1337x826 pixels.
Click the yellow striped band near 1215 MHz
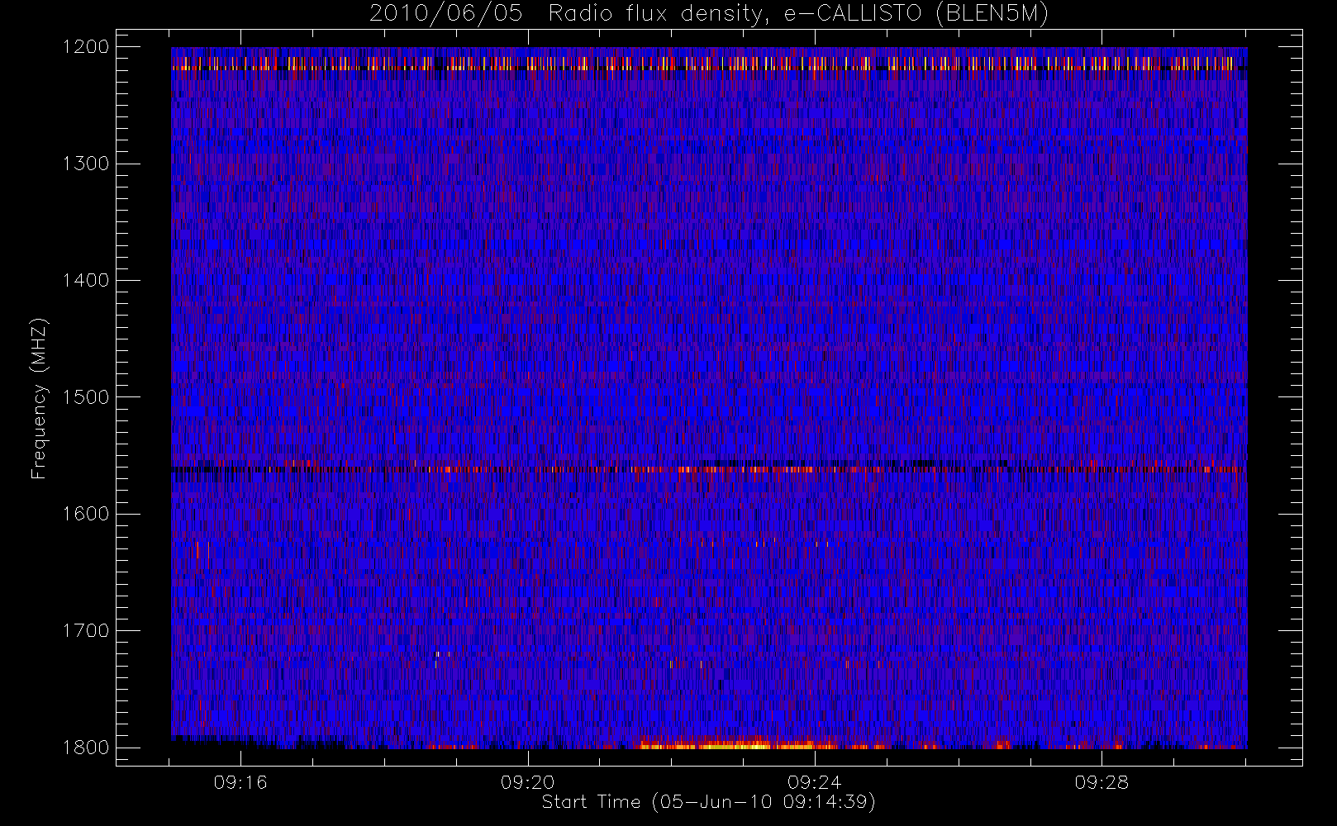[x=709, y=63]
